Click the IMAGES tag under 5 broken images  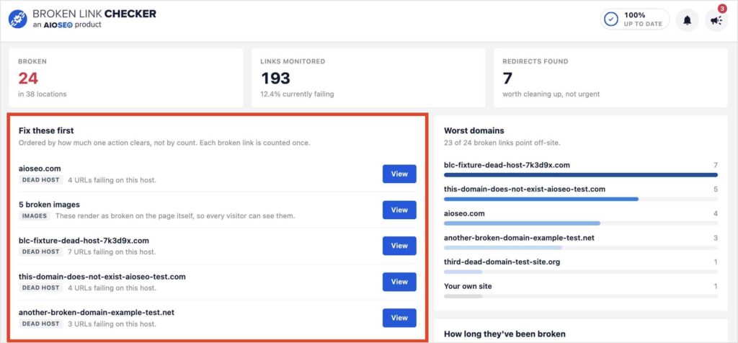click(35, 216)
